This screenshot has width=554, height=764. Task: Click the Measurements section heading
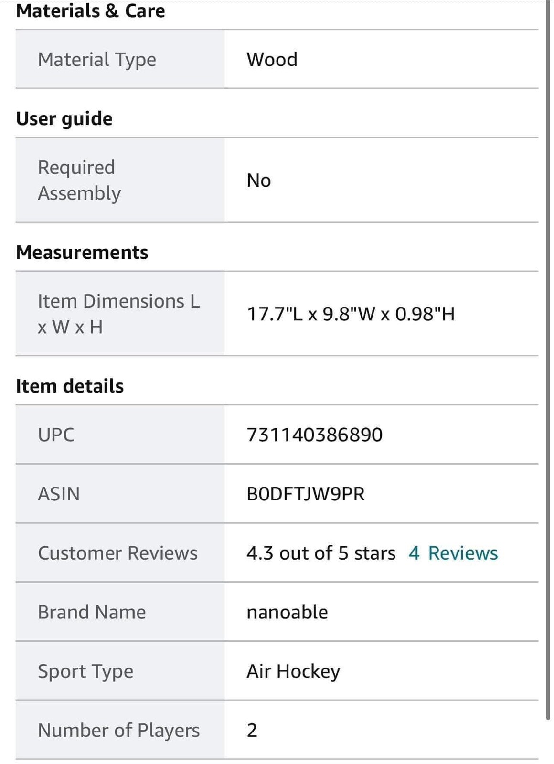pyautogui.click(x=82, y=252)
